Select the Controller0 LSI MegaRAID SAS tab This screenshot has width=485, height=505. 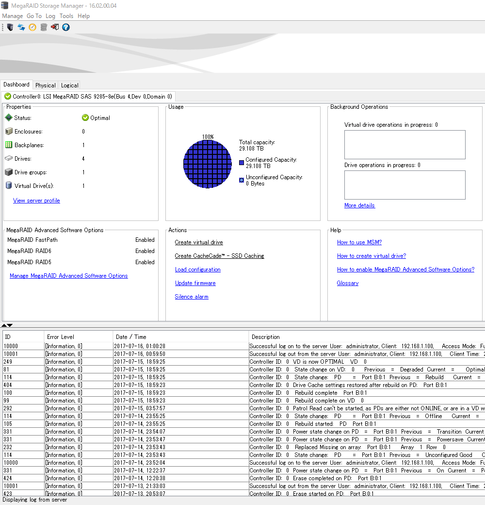pyautogui.click(x=89, y=96)
